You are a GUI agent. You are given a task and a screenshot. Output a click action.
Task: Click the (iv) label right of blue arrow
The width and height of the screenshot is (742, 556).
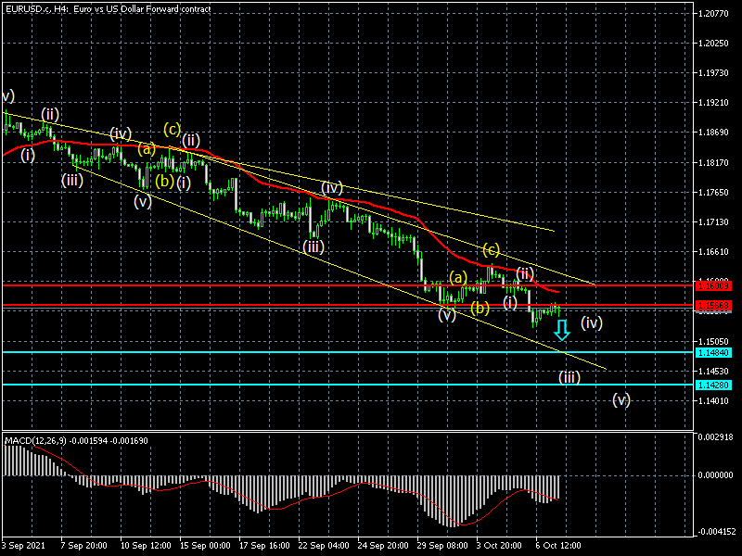[592, 323]
